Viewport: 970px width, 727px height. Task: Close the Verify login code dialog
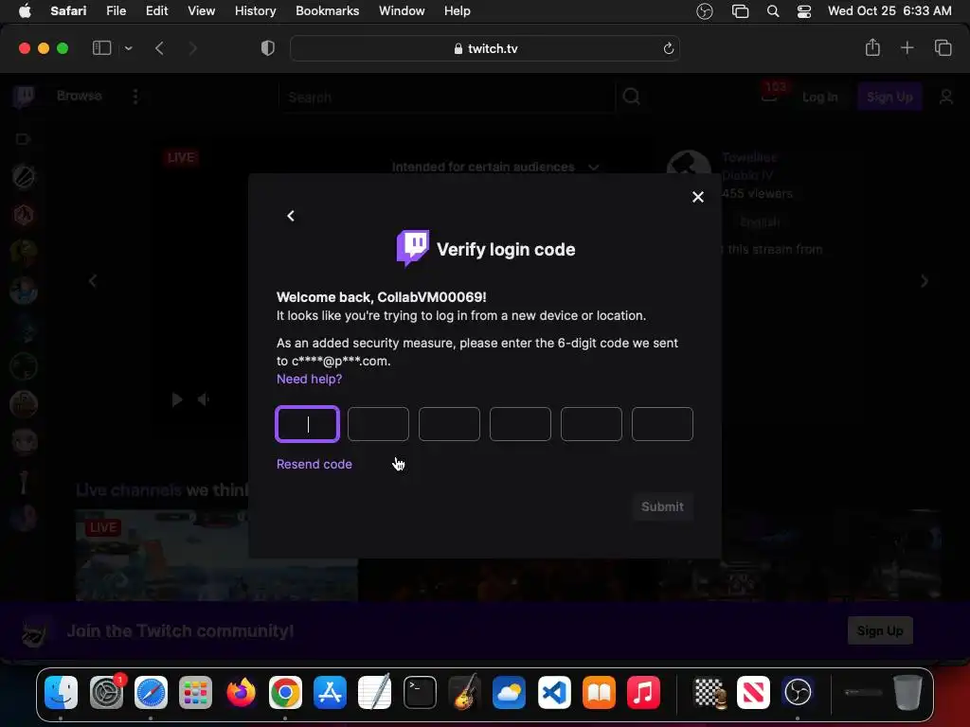[698, 197]
